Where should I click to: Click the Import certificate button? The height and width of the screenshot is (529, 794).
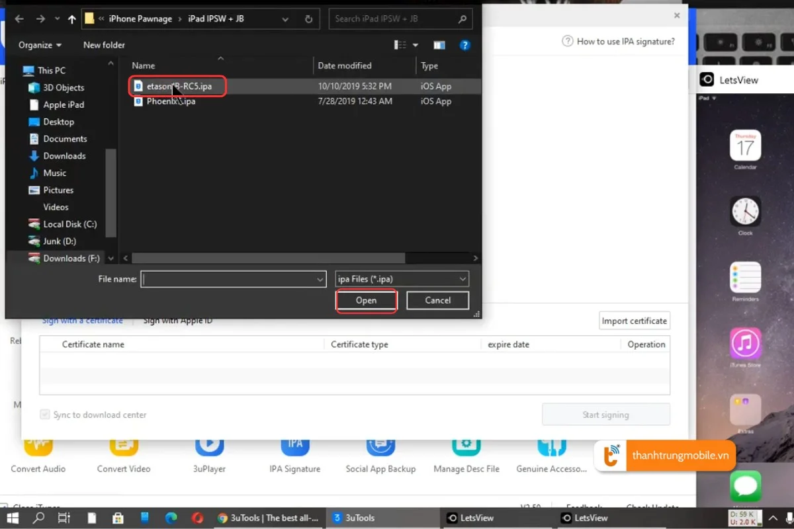tap(634, 321)
